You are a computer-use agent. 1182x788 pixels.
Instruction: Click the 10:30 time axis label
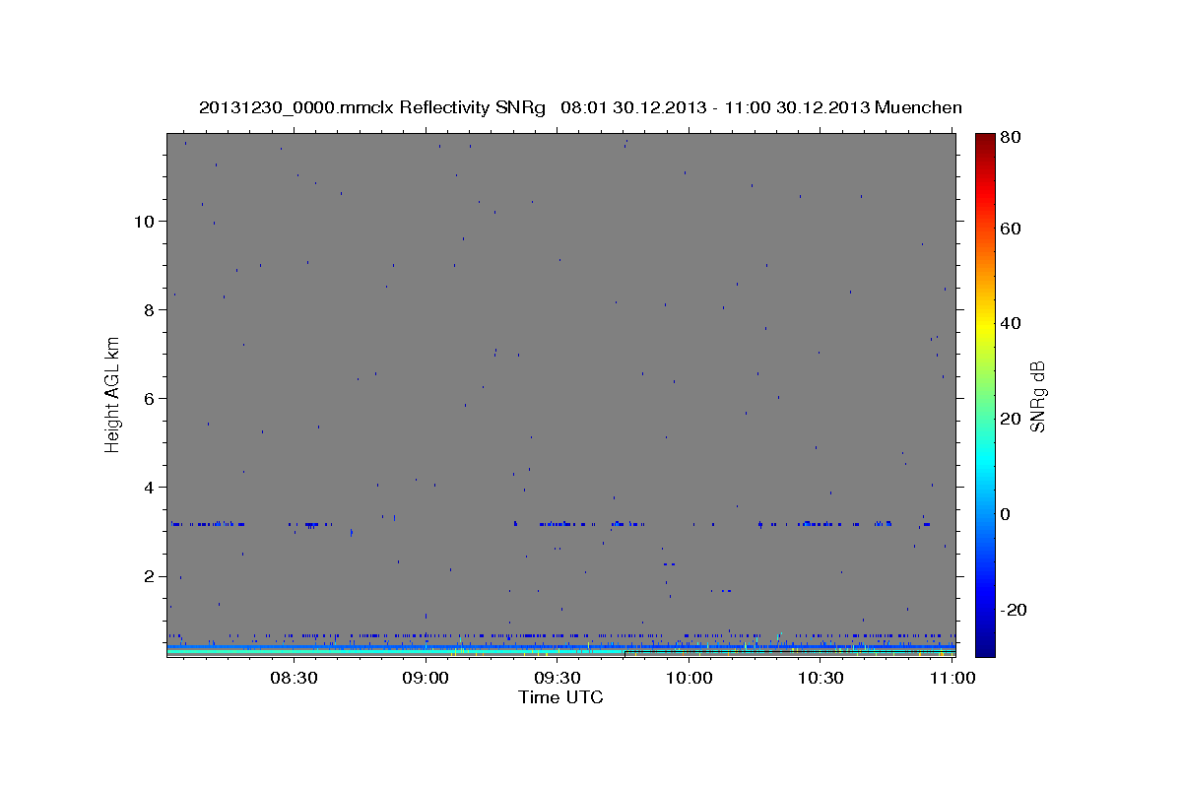[821, 678]
